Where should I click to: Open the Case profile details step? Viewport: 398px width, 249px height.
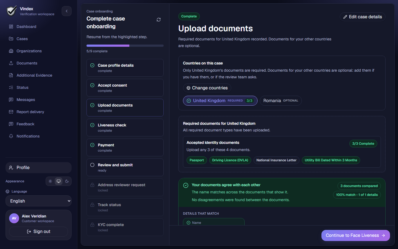point(125,68)
